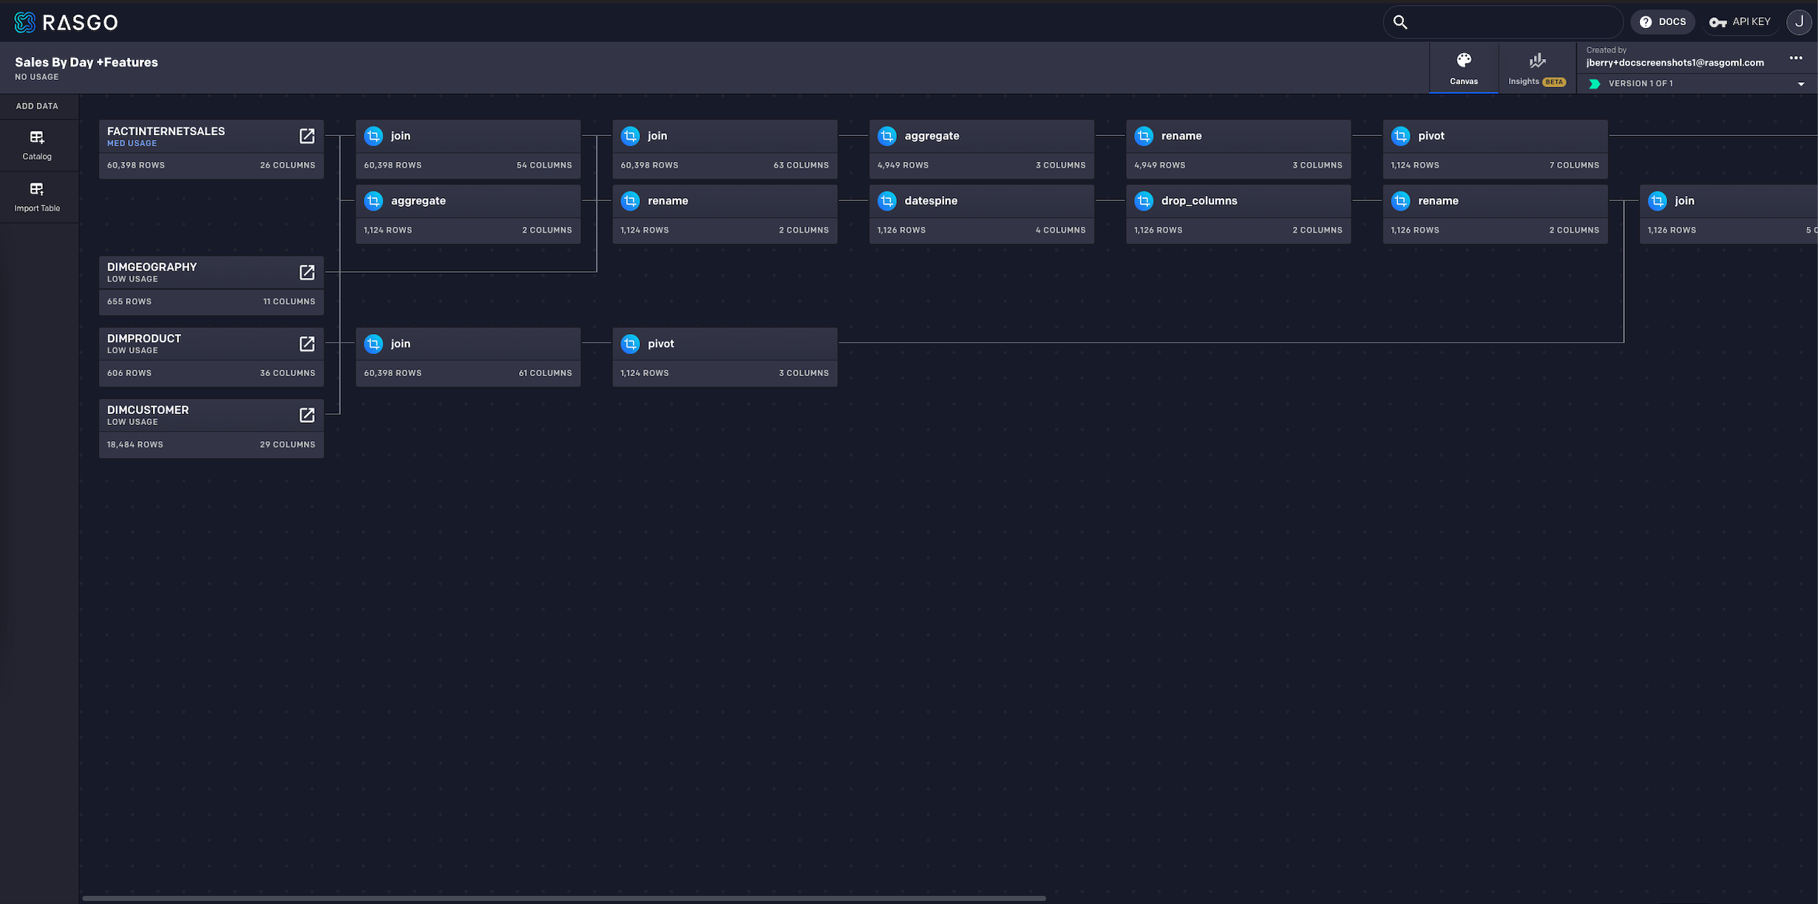The height and width of the screenshot is (904, 1818).
Task: Open DIMGEOGRAPHY table link icon
Action: click(307, 272)
